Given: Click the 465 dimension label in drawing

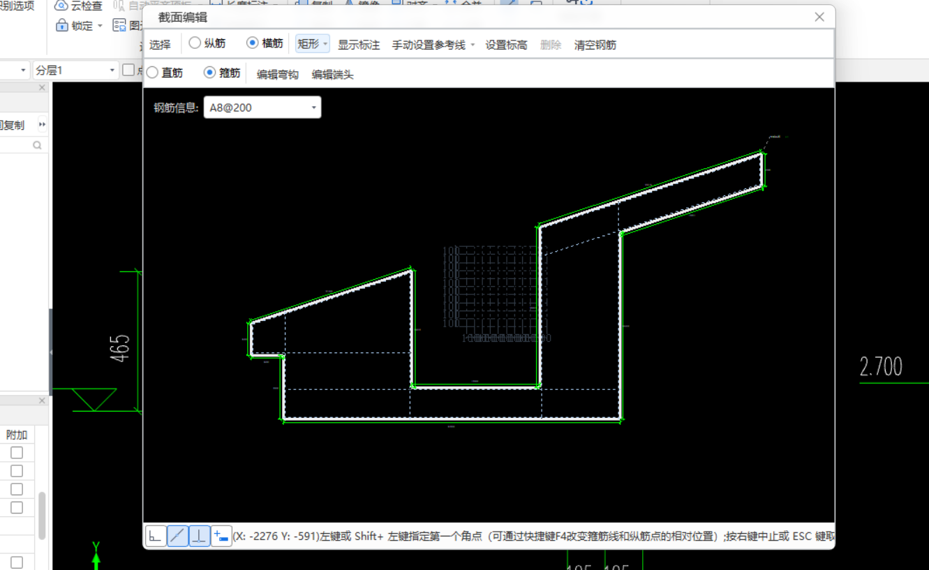Looking at the screenshot, I should tap(119, 348).
